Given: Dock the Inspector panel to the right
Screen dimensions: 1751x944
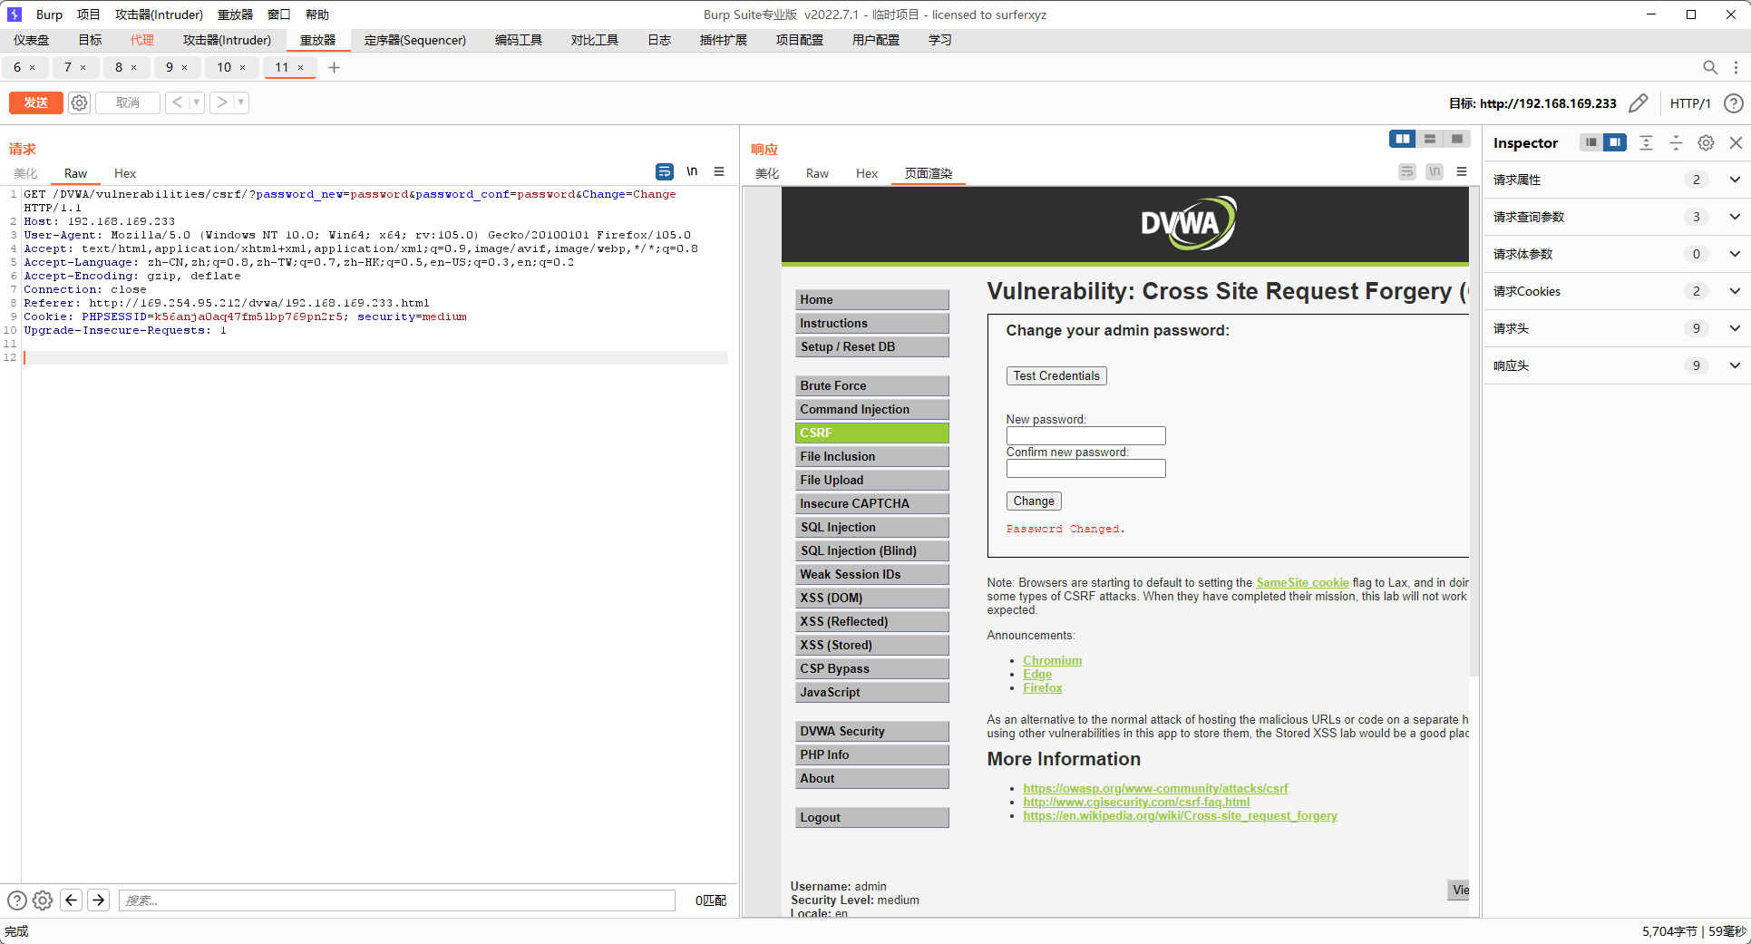Looking at the screenshot, I should (1615, 142).
